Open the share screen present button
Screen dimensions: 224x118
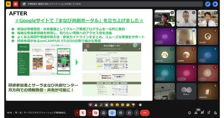tap(104, 113)
